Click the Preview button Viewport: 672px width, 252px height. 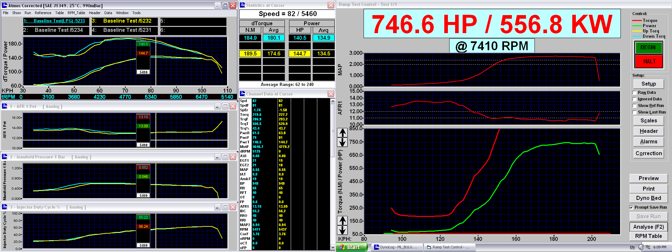[649, 178]
